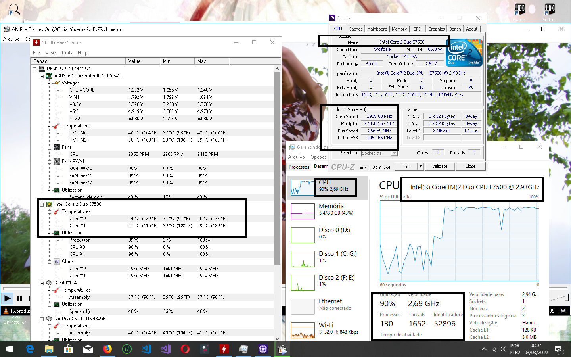Open the volume speaker tray icon
The image size is (571, 357).
[503, 349]
